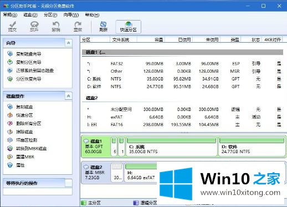The width and height of the screenshot is (287, 207).
Task: Launch 迁移系统到固态磁盘 wizard icon
Action: tap(10, 70)
